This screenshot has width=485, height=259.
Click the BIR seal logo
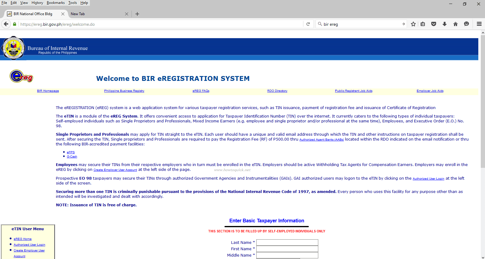tap(13, 48)
